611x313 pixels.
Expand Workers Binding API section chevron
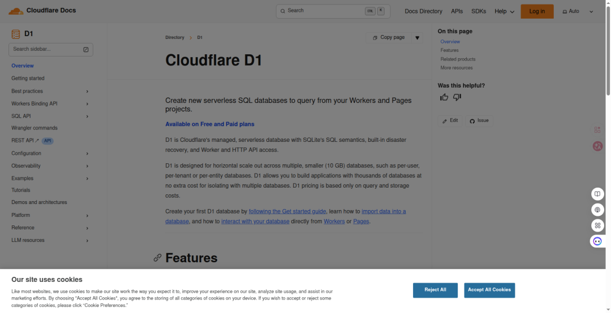pyautogui.click(x=87, y=104)
